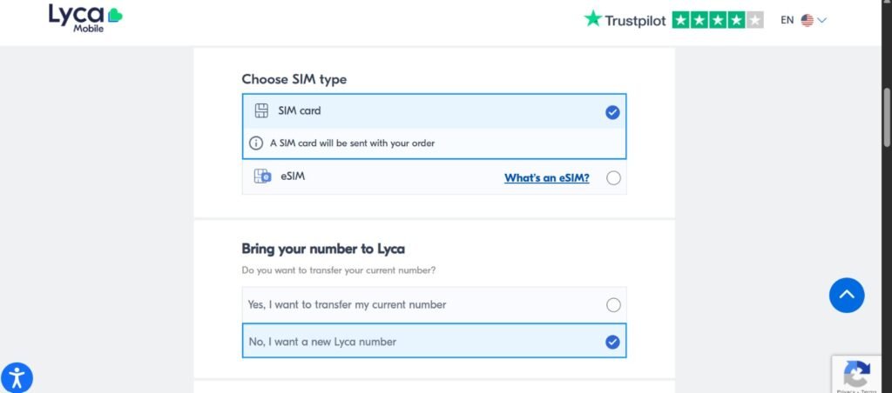Click the page vertical scrollbar thumb
Viewport: 892px width, 393px height.
click(x=887, y=116)
